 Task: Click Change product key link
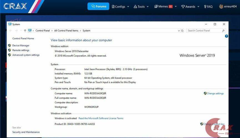click(x=214, y=124)
